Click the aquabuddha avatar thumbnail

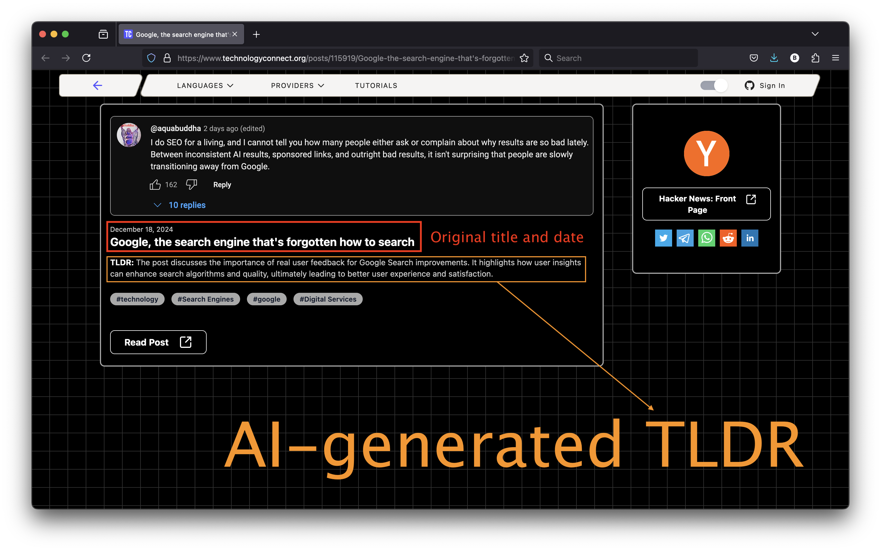(x=129, y=135)
